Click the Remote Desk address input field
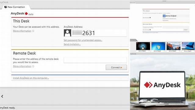This screenshot has height=110, width=195. pyautogui.click(x=95, y=60)
